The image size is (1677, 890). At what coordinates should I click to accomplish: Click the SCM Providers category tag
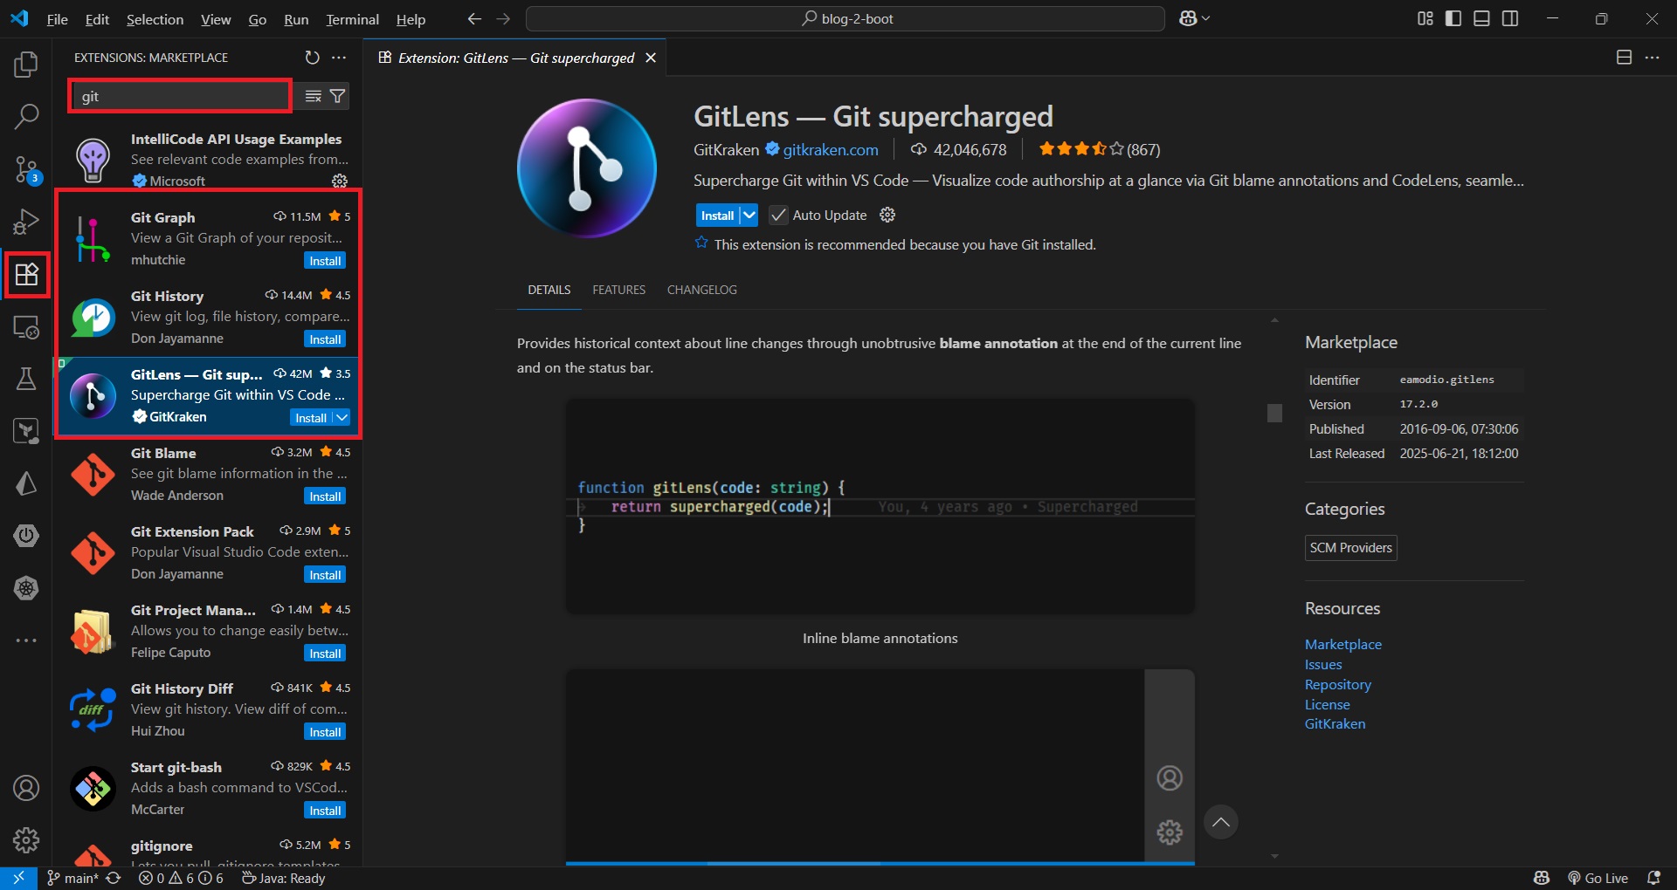[x=1350, y=547]
